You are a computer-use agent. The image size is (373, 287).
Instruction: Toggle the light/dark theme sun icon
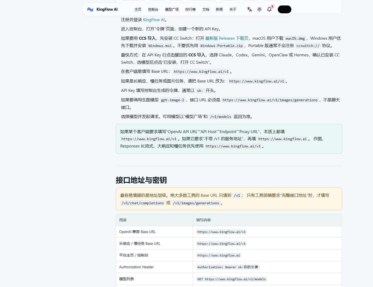(259, 9)
